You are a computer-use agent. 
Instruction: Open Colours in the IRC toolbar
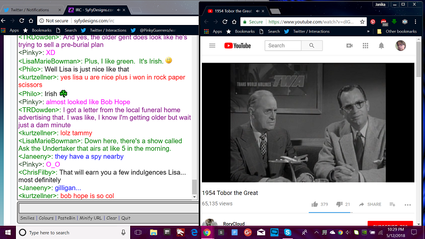[x=46, y=218]
